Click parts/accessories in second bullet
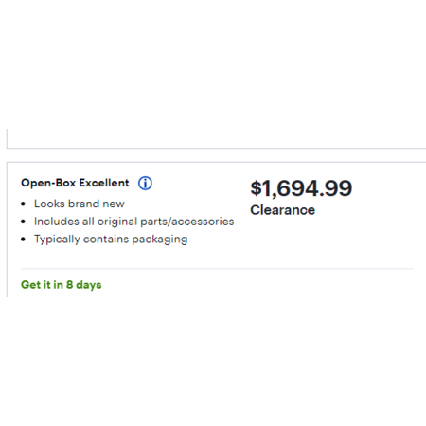 (x=187, y=222)
